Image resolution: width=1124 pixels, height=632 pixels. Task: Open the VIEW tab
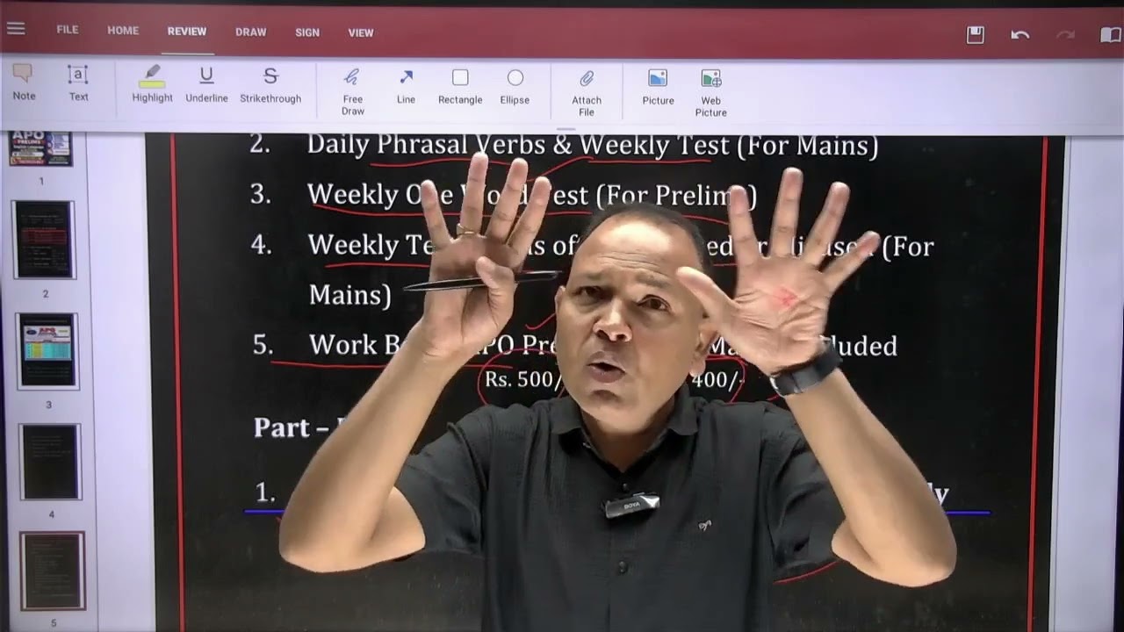point(361,32)
